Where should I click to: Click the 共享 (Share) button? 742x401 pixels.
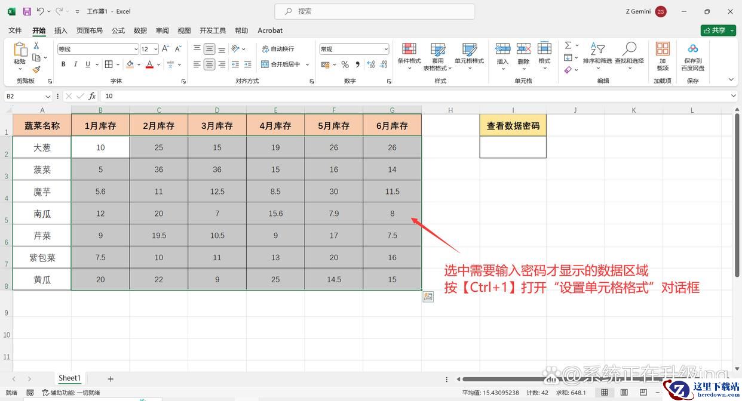pos(718,30)
